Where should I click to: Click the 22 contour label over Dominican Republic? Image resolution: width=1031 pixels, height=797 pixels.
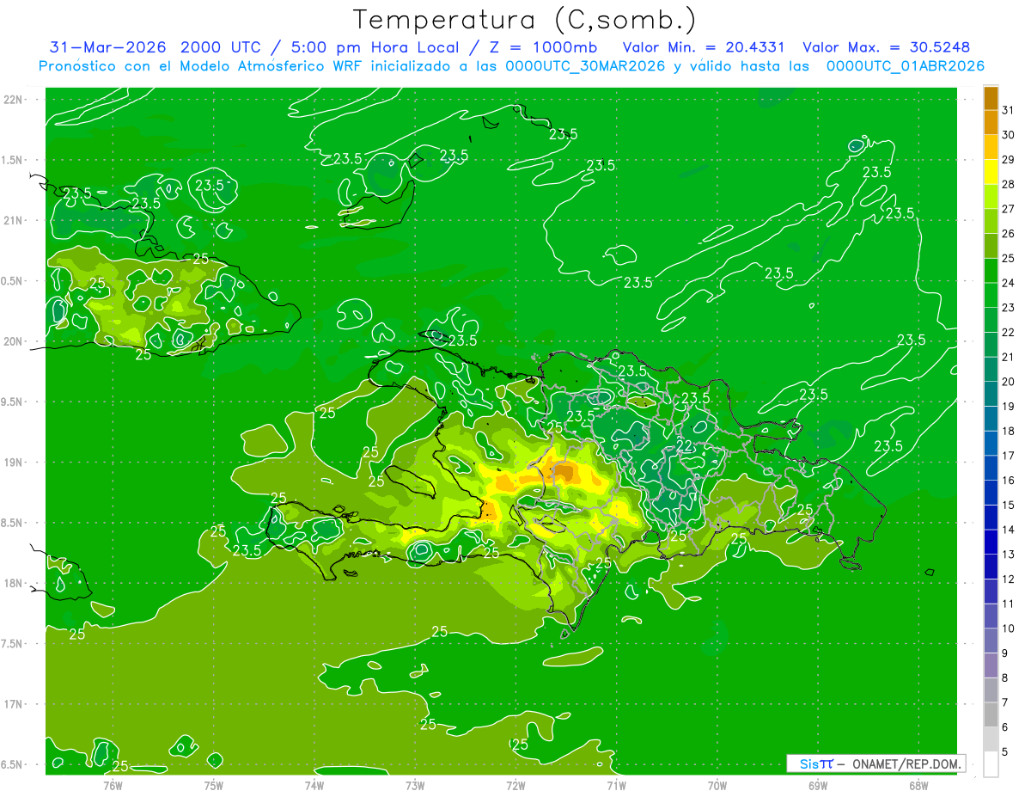[x=685, y=444]
